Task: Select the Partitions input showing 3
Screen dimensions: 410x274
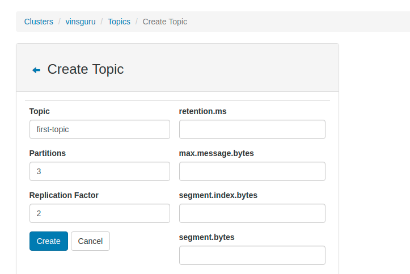Action: [x=99, y=171]
